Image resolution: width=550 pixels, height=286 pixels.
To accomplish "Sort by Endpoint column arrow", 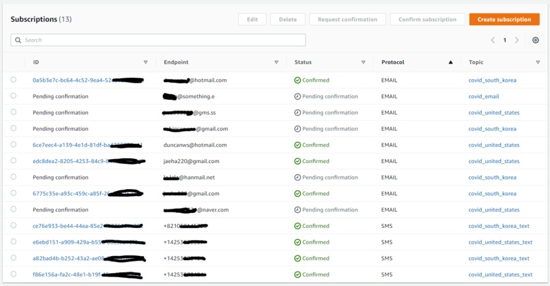I will [x=276, y=62].
